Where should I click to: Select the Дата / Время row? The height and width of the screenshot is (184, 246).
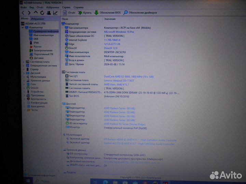[x=95, y=64]
